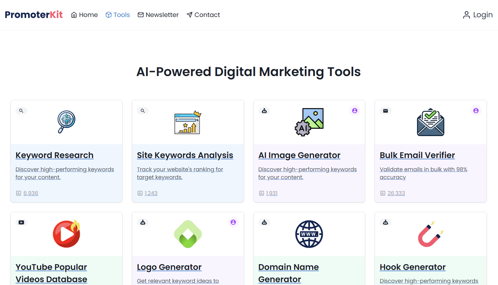Click the Login button

pyautogui.click(x=478, y=15)
